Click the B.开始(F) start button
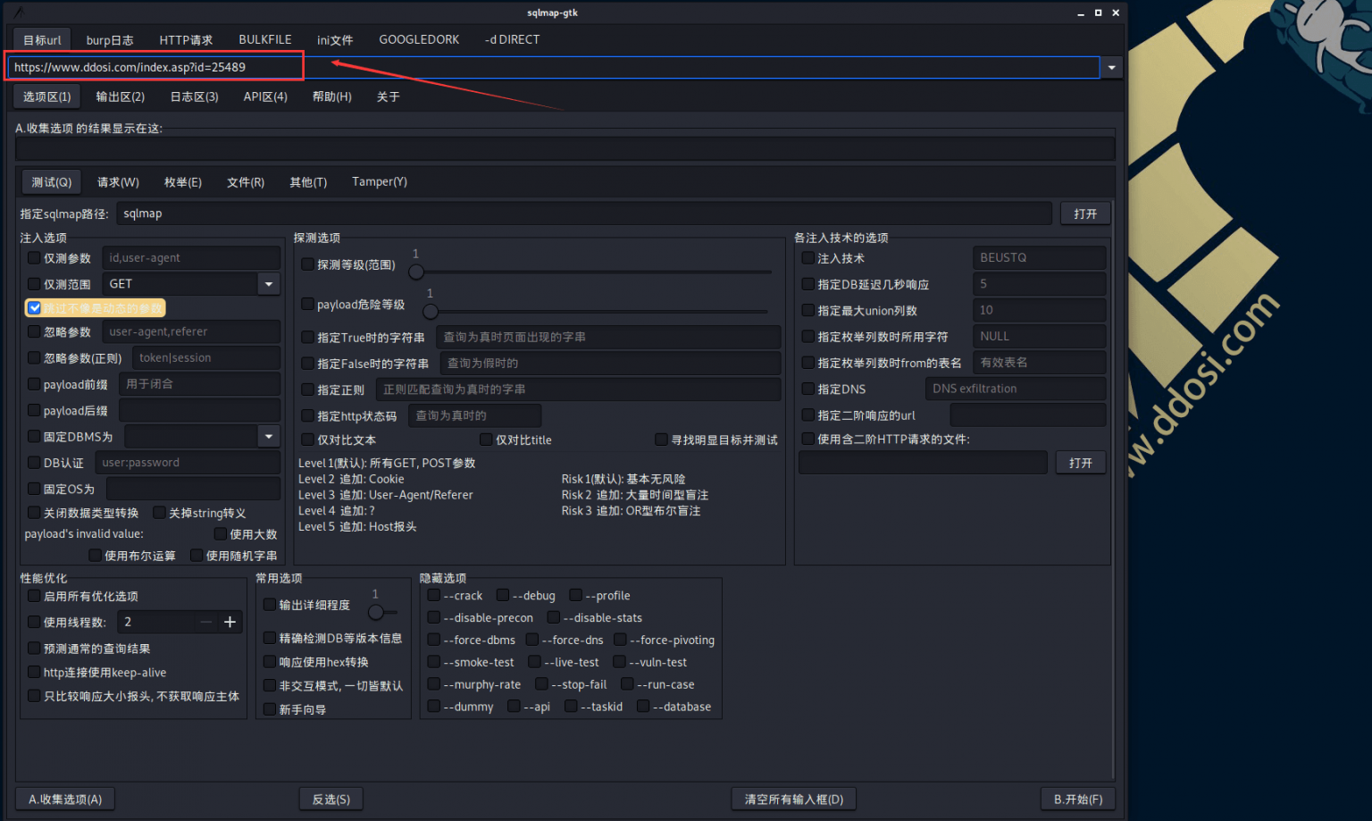This screenshot has width=1372, height=821. (1077, 800)
